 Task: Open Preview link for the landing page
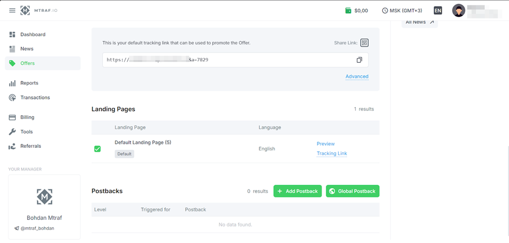click(325, 144)
